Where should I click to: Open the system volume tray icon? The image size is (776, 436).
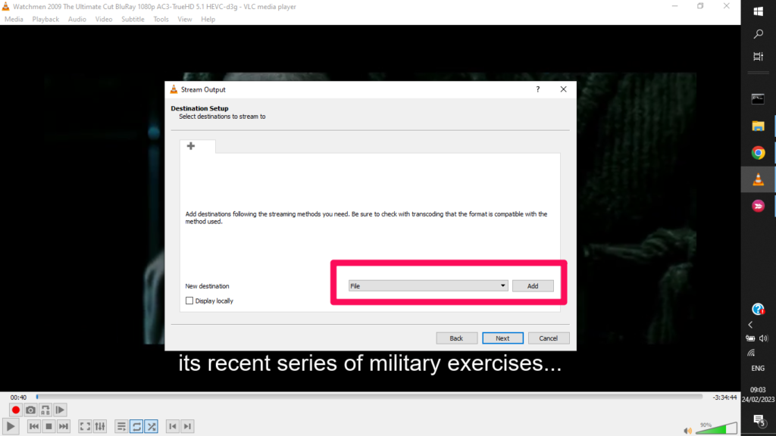point(764,338)
